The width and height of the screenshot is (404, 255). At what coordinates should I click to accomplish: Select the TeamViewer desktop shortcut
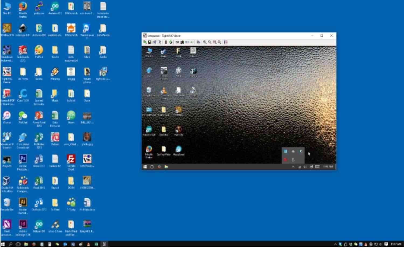pos(87,32)
